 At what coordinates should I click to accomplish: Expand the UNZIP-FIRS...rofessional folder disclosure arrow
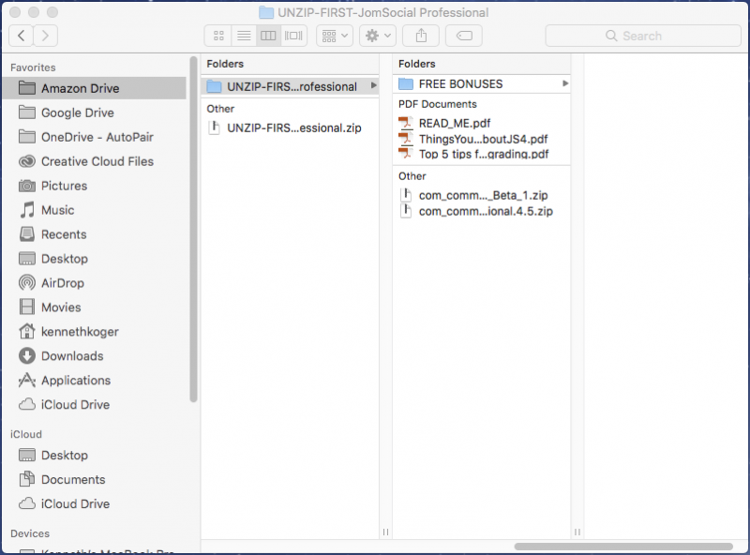373,86
